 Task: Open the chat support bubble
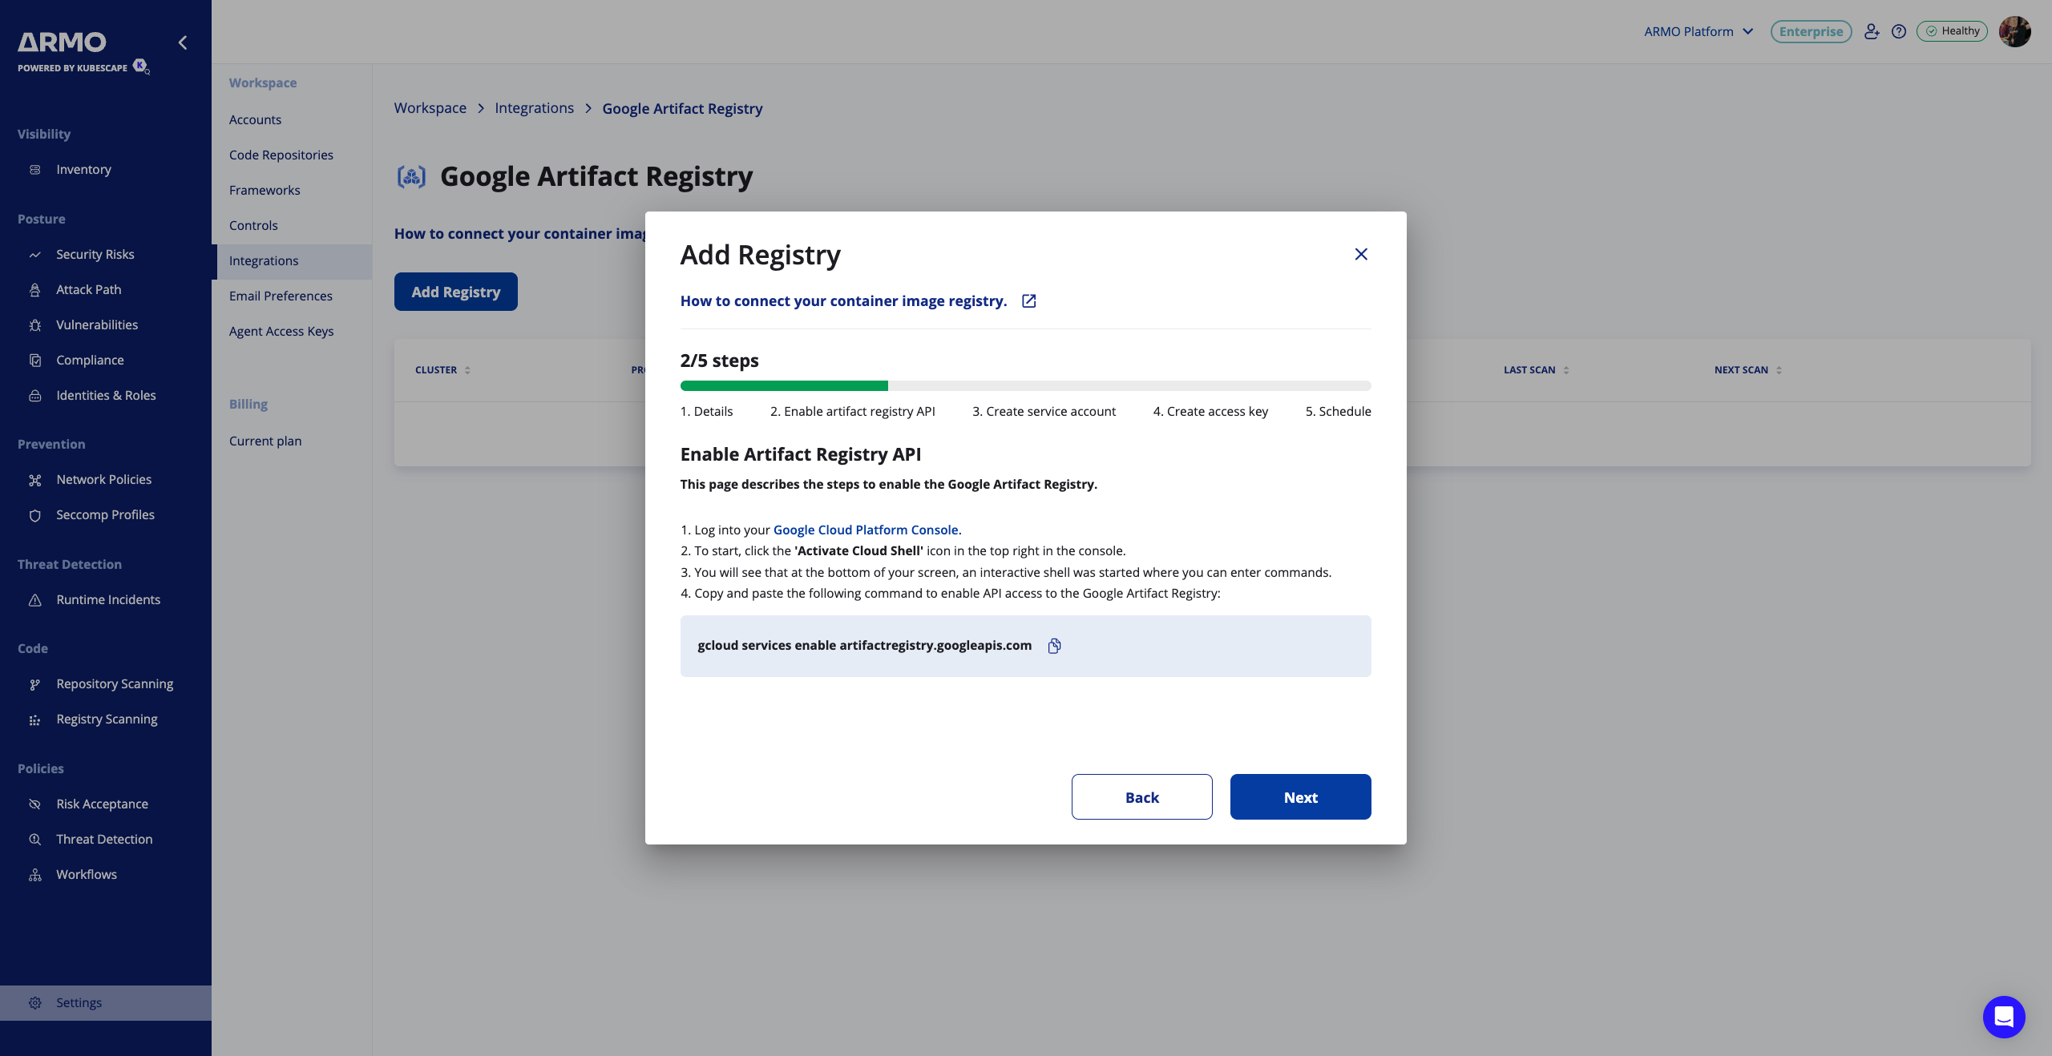pyautogui.click(x=2003, y=1017)
